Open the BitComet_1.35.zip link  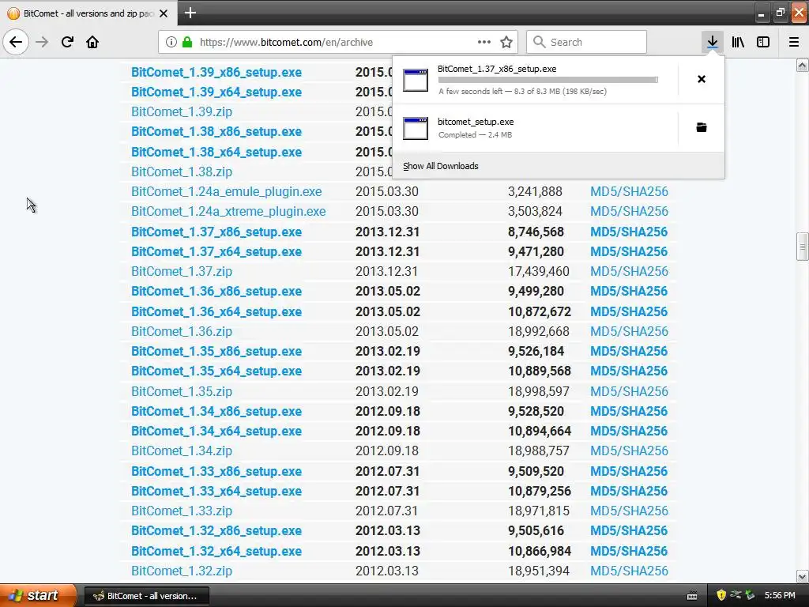[182, 391]
